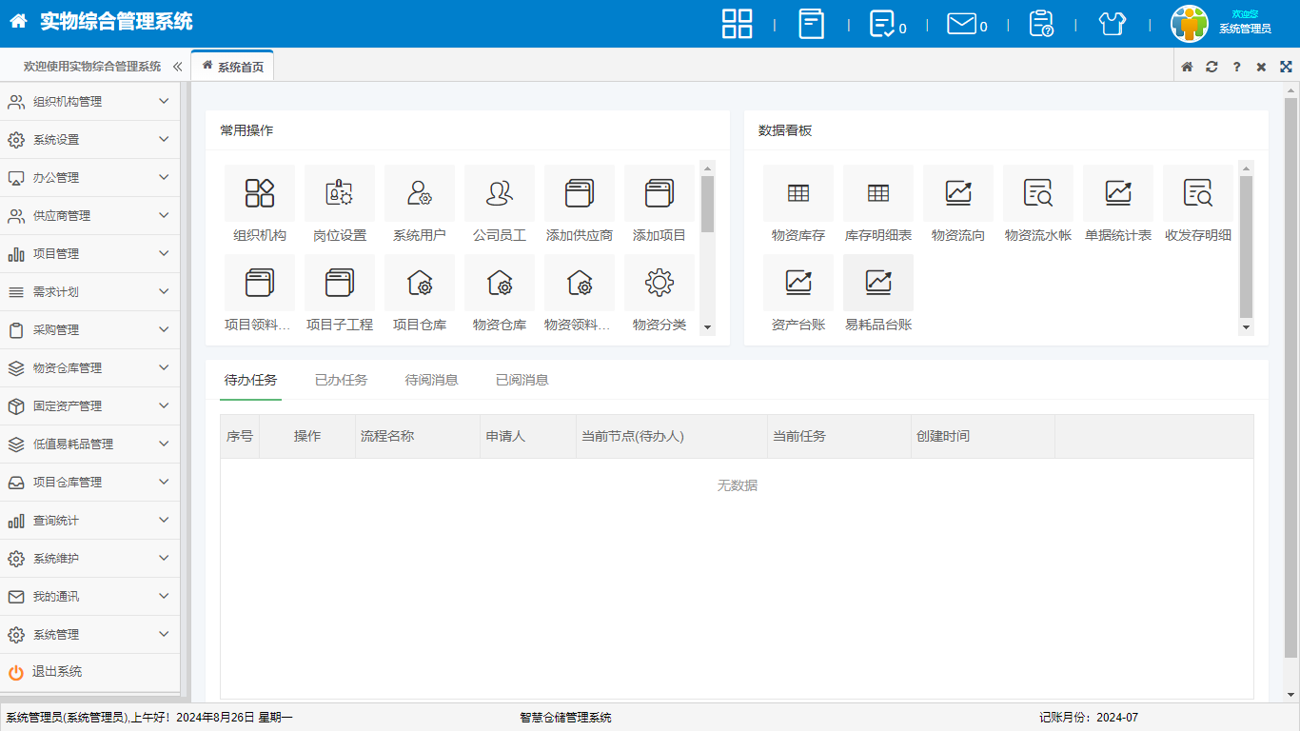Open the 添加供应商 shortcut icon

[579, 193]
